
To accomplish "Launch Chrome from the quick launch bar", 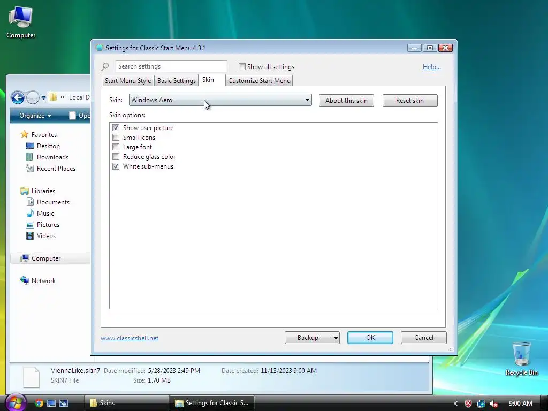I will click(x=39, y=403).
